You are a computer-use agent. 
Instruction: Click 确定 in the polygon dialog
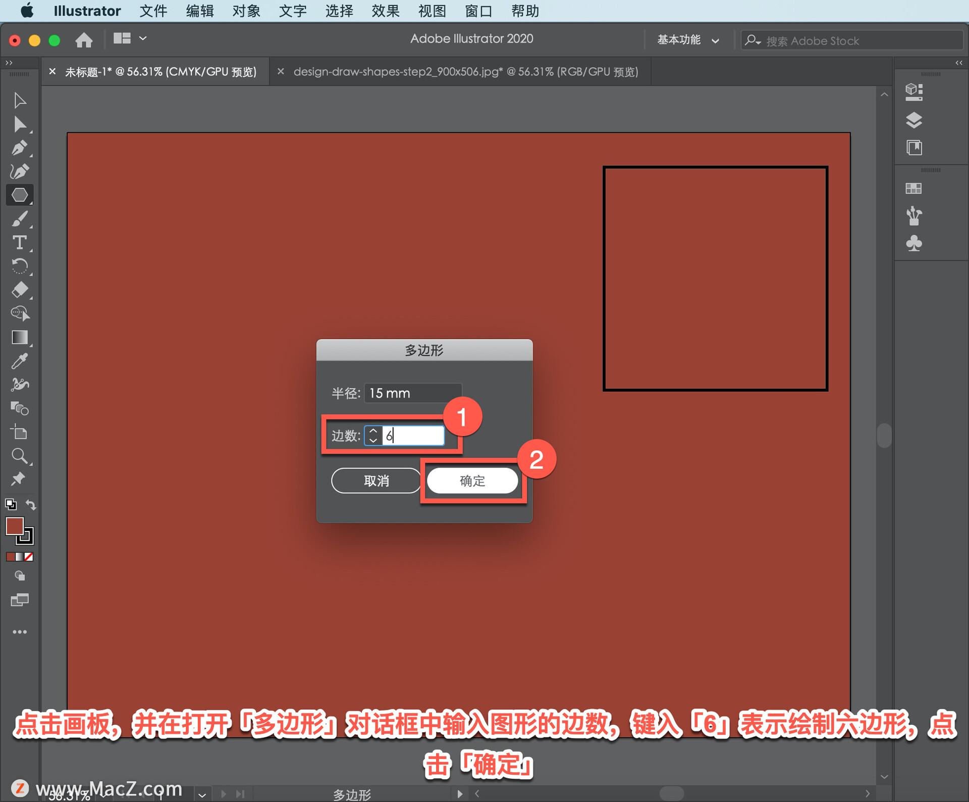point(472,480)
